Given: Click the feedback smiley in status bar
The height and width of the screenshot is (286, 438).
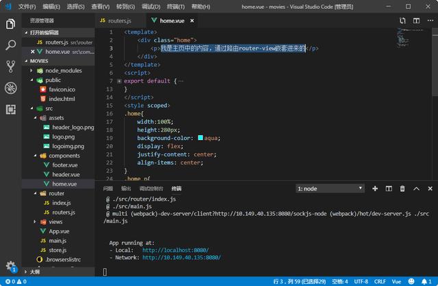Looking at the screenshot, I should click(411, 281).
